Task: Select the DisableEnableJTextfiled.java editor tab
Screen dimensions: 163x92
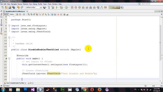Action: coord(15,11)
